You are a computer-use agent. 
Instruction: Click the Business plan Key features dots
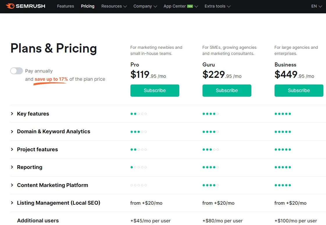point(283,114)
